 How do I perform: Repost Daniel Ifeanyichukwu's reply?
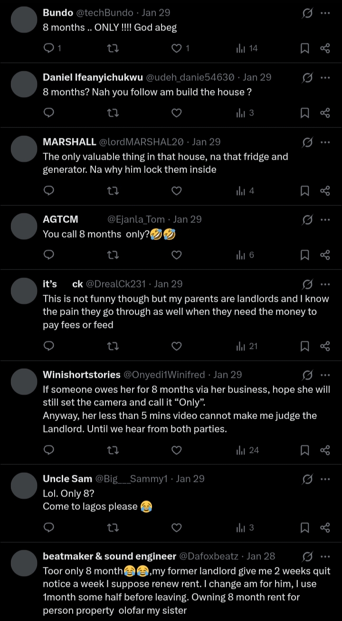[113, 113]
